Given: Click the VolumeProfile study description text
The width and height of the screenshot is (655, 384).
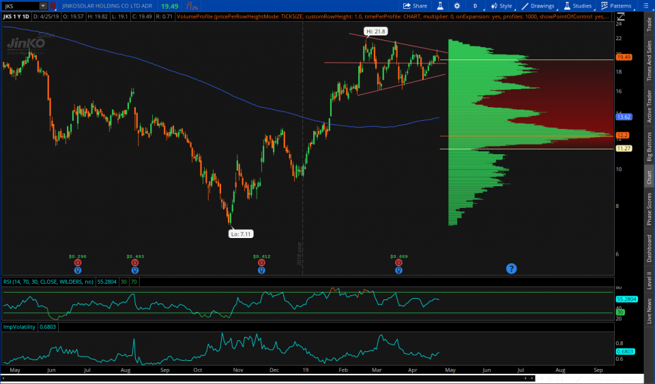Looking at the screenshot, I should (x=392, y=16).
